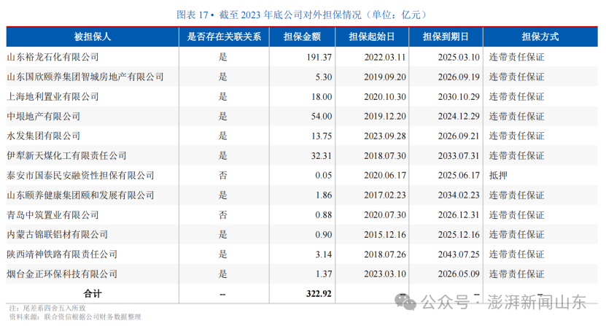Select the end date 2033.07.31
606x326 pixels.
[x=459, y=156]
